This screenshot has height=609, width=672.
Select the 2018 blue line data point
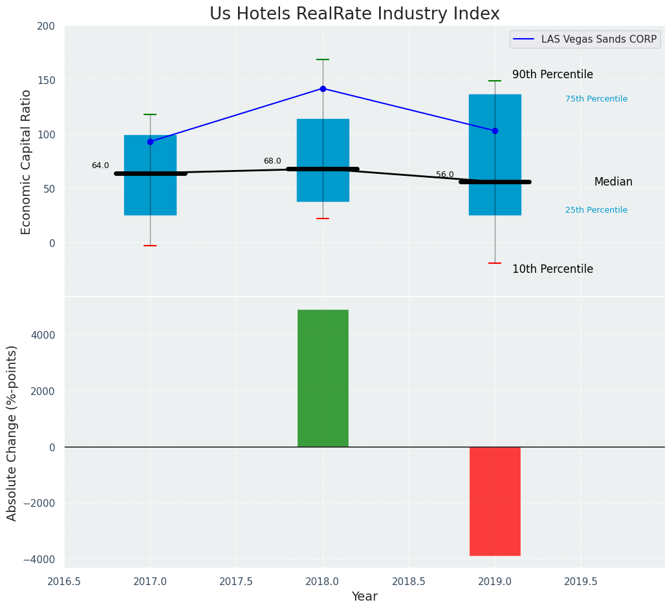(323, 89)
